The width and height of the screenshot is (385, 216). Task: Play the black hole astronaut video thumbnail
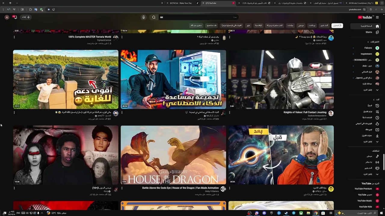click(281, 155)
